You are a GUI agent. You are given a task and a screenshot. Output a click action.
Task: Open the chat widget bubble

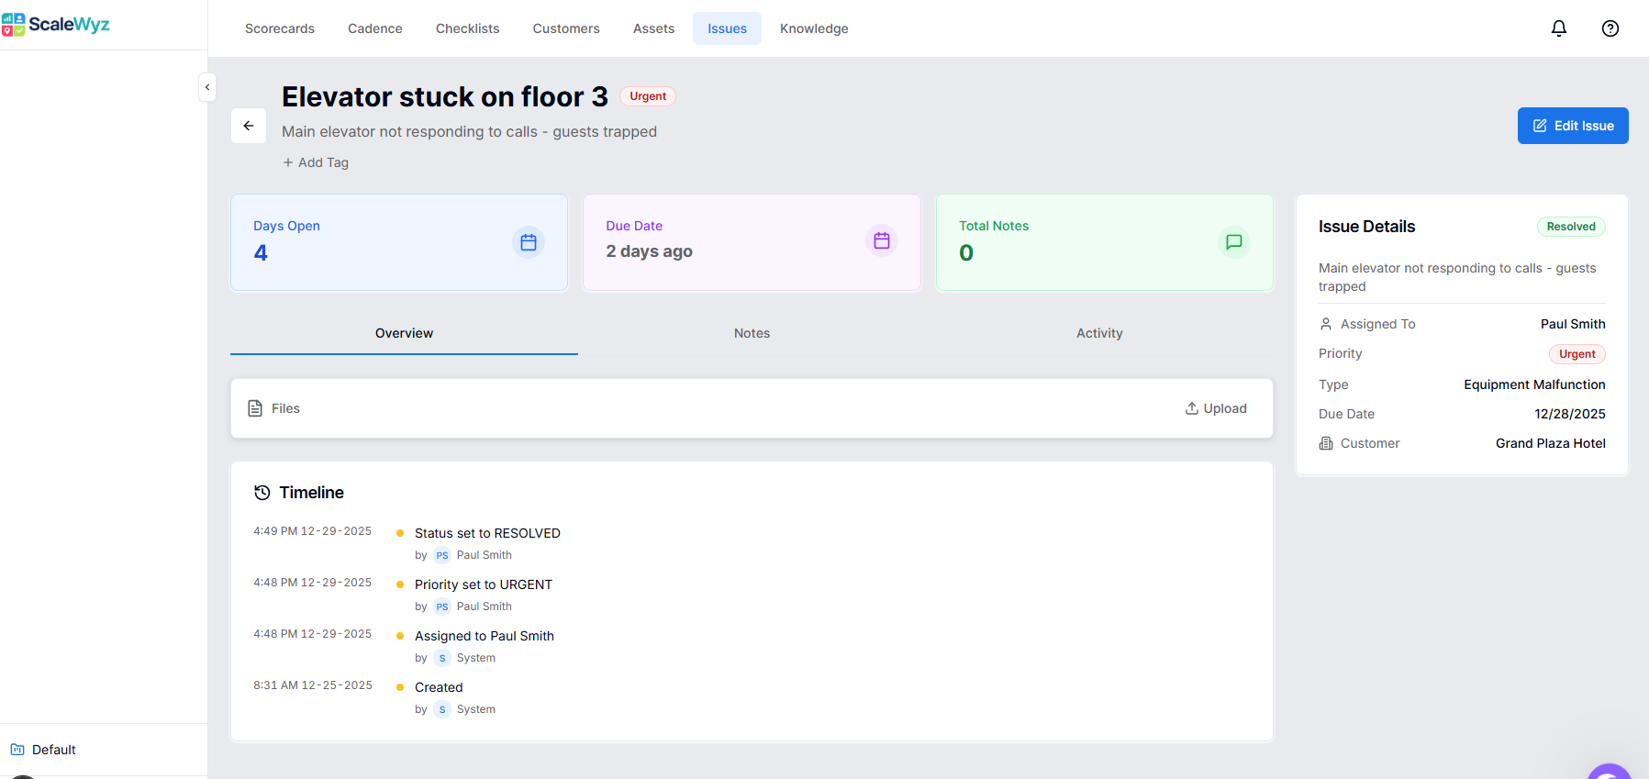pos(1610,773)
